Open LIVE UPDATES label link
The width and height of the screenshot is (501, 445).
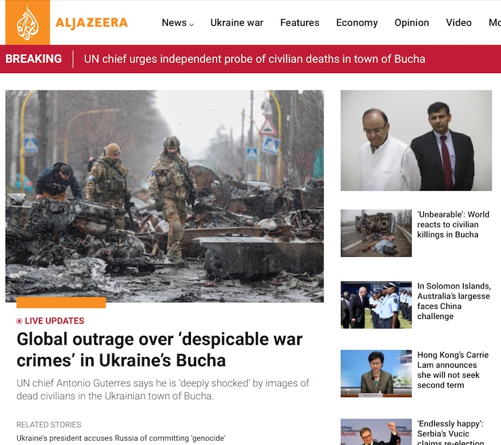coord(54,321)
